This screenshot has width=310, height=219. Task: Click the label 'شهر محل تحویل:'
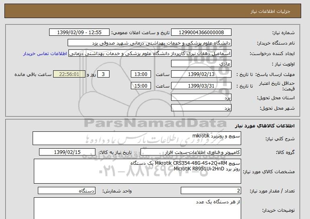(277, 108)
